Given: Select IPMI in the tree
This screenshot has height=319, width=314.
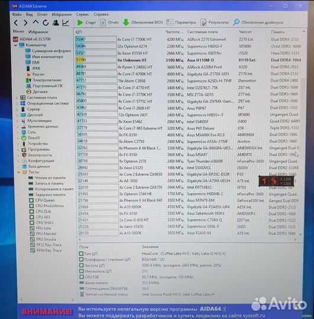Looking at the screenshot, I should pos(33,69).
